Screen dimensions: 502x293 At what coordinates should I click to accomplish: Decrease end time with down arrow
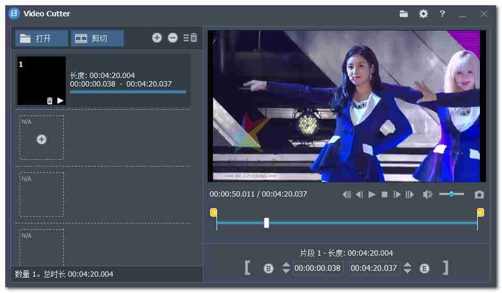click(407, 271)
